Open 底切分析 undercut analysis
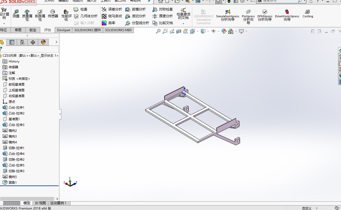Viewport: 341px width, 210px height. tap(135, 16)
